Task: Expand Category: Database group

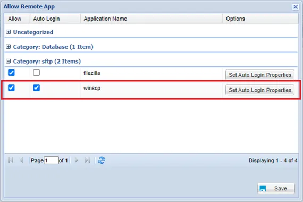Action: [9, 47]
